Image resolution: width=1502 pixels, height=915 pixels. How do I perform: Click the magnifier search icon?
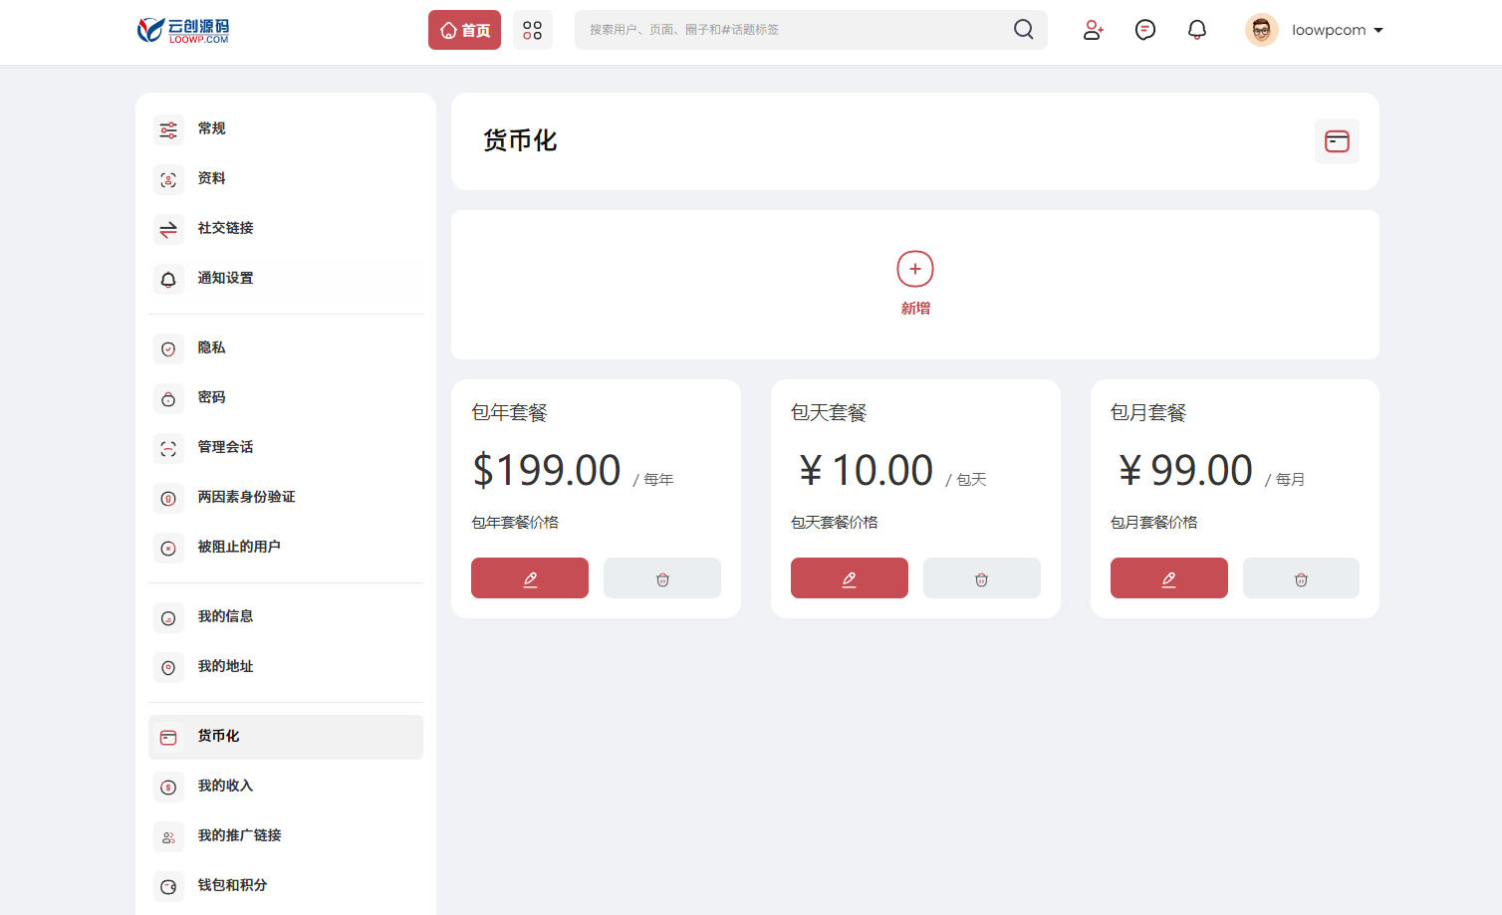tap(1023, 30)
